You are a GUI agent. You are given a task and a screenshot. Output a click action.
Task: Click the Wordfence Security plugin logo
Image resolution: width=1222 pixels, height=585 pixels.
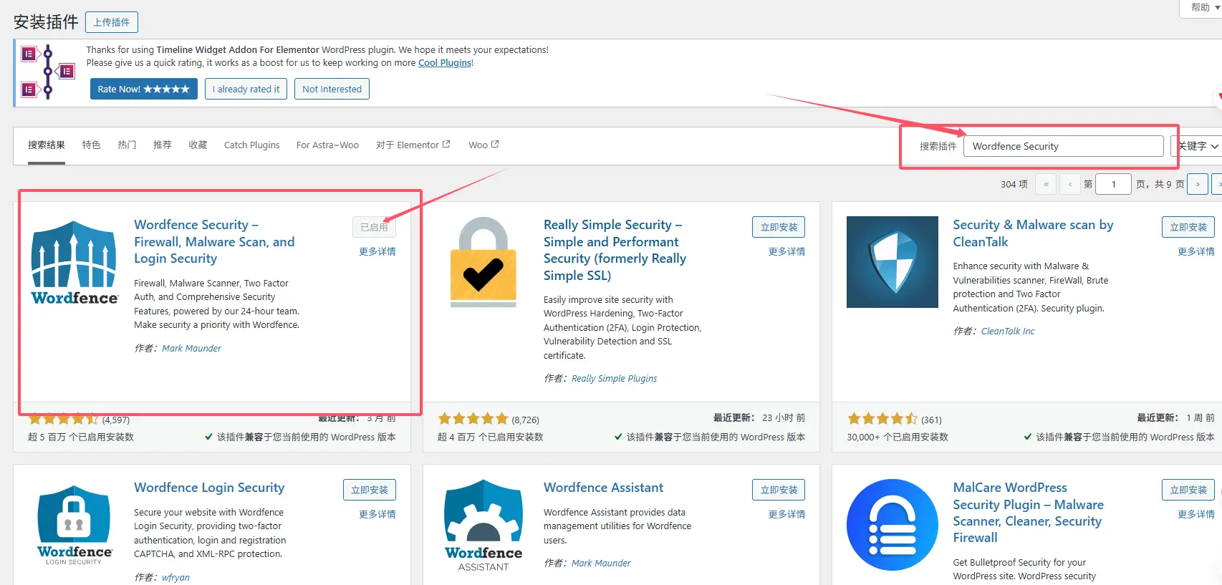74,262
